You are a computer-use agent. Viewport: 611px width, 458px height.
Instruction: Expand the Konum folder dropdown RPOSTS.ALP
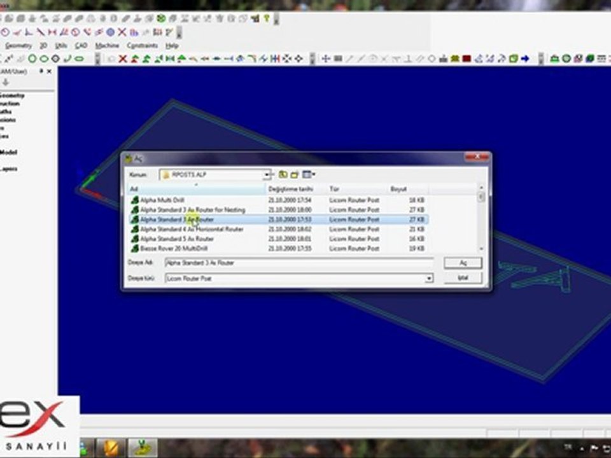[x=267, y=174]
